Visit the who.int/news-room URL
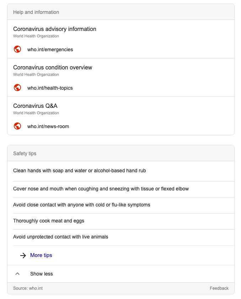241x299 pixels. tap(48, 126)
